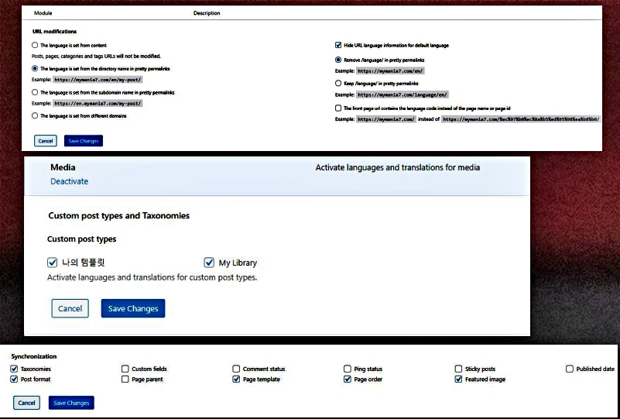620x419 pixels.
Task: Click Cancel in Synchronization panel
Action: 26,403
